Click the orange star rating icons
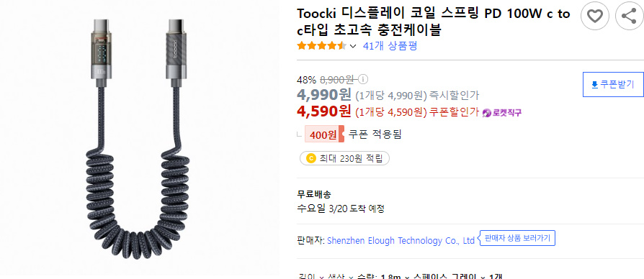This screenshot has width=644, height=279. [322, 46]
